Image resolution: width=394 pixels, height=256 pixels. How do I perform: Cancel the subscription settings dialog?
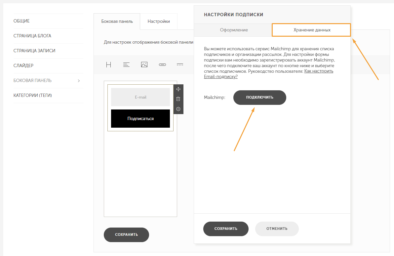click(x=277, y=229)
